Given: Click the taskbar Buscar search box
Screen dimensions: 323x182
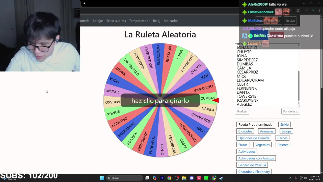Looking at the screenshot, I should click(124, 178).
